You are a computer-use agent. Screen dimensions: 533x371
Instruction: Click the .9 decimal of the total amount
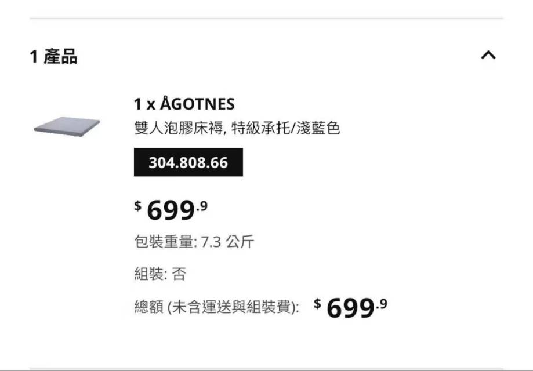[381, 303]
